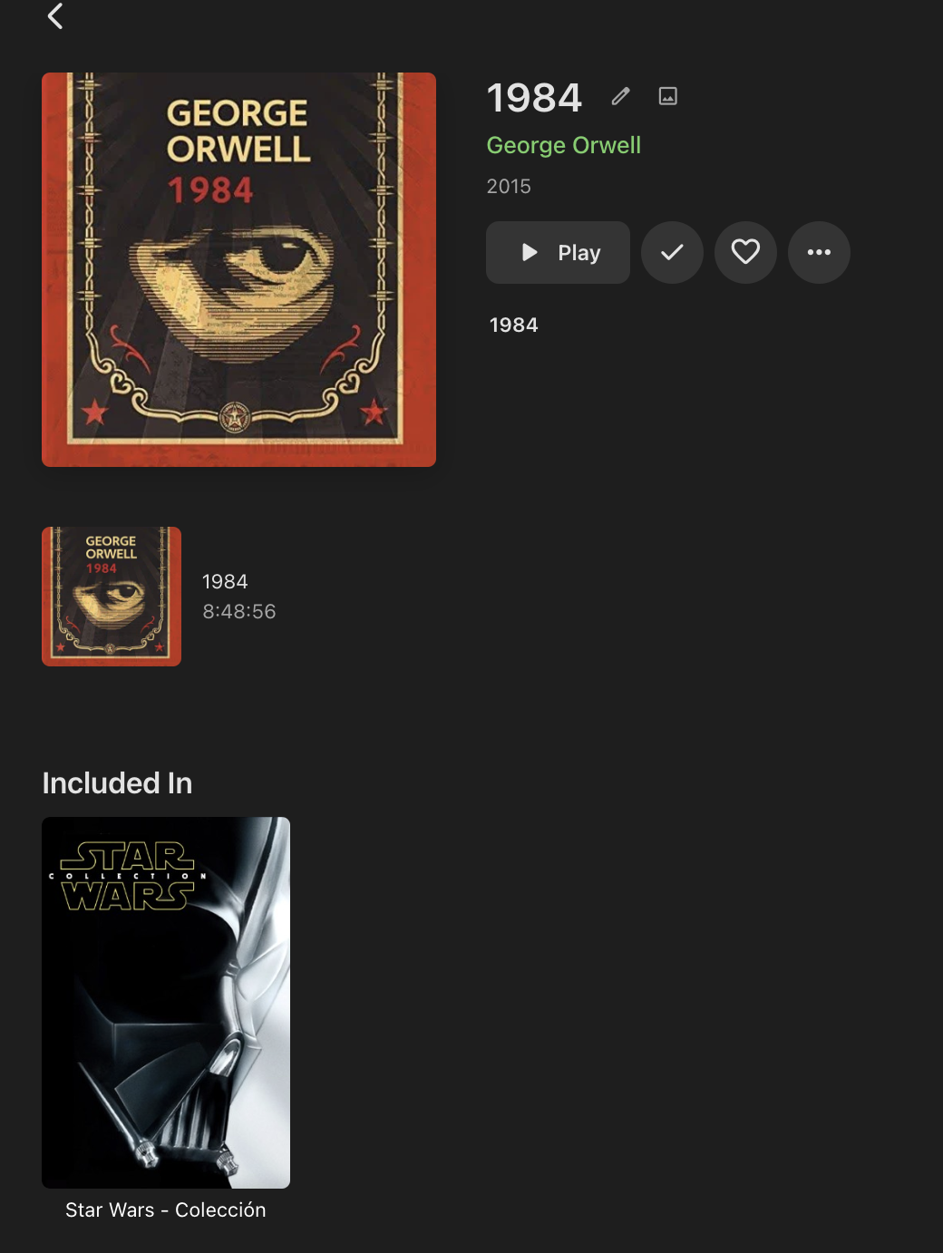Toggle the heart favorite button
The height and width of the screenshot is (1253, 943).
(x=745, y=252)
